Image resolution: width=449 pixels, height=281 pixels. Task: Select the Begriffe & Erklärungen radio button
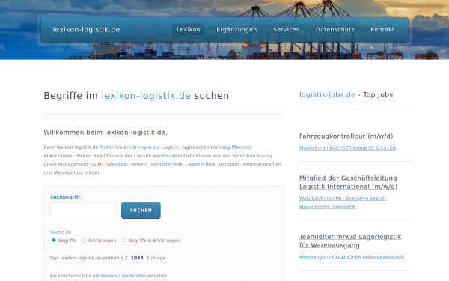coord(124,240)
